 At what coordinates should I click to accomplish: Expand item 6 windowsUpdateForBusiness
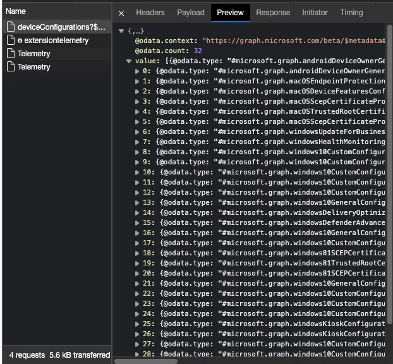point(137,132)
